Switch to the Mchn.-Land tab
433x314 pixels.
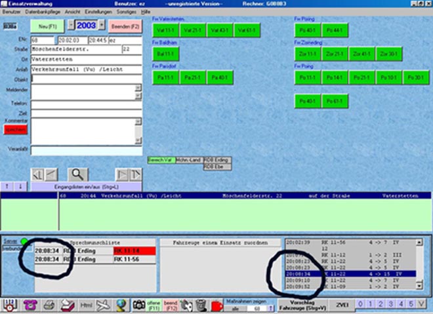click(189, 159)
